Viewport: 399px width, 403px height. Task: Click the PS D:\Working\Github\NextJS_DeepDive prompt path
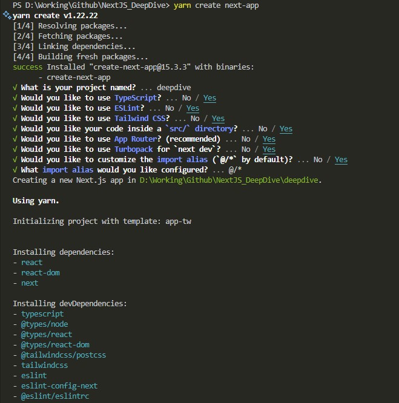click(x=91, y=5)
